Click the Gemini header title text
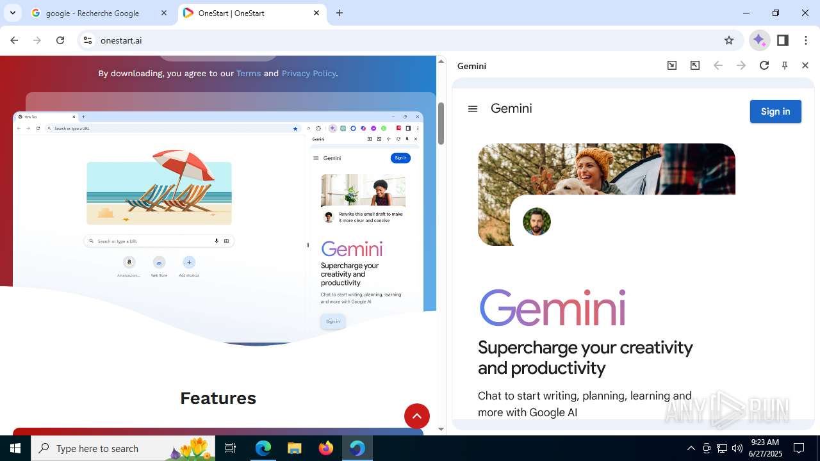The image size is (820, 461). [511, 108]
